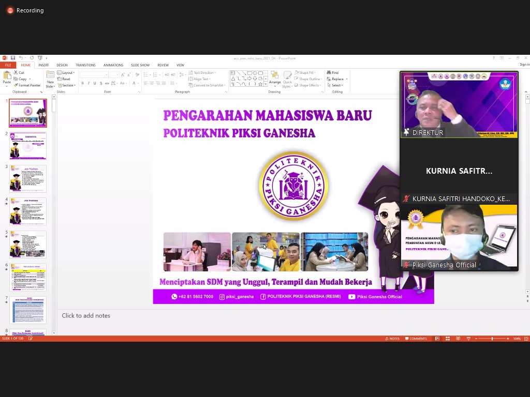
Task: Align text to the right
Action: [x=158, y=83]
